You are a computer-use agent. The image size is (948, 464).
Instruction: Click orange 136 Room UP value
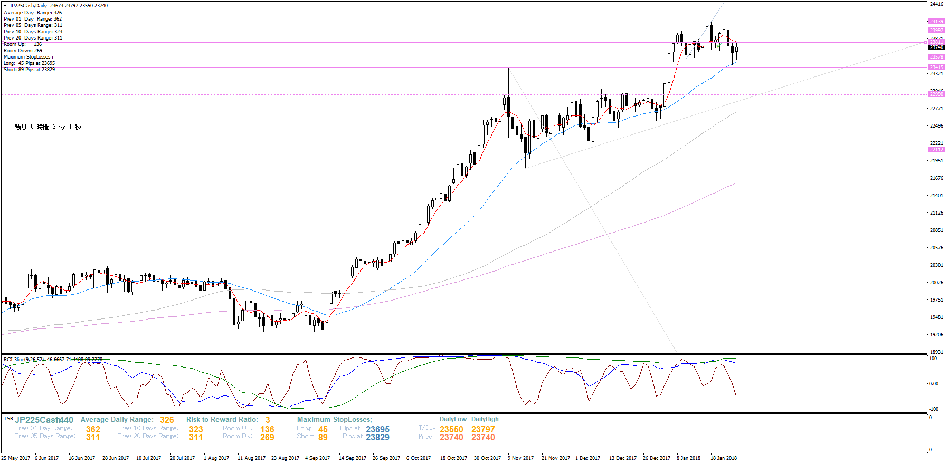pyautogui.click(x=267, y=430)
